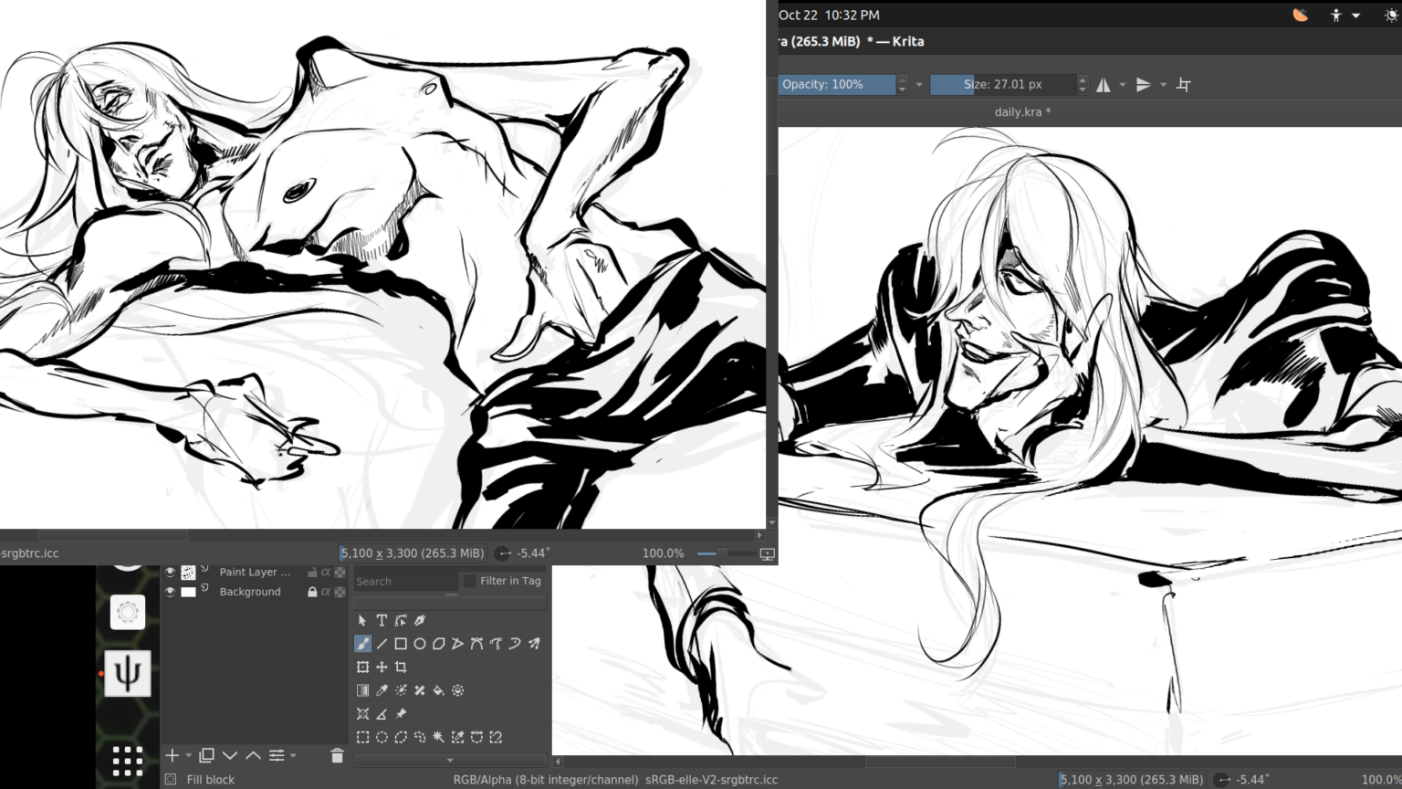This screenshot has width=1402, height=789.
Task: Enable the Filter in Tag checkbox
Action: click(469, 581)
